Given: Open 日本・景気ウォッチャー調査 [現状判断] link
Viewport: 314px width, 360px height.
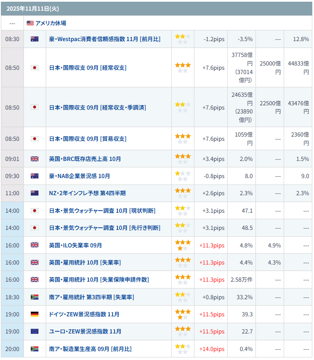Looking at the screenshot, I should point(102,211).
